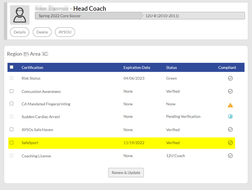Viewport: 252px width, 190px height.
Task: Check the AYSOs Safe Haven checkbox
Action: pyautogui.click(x=12, y=129)
